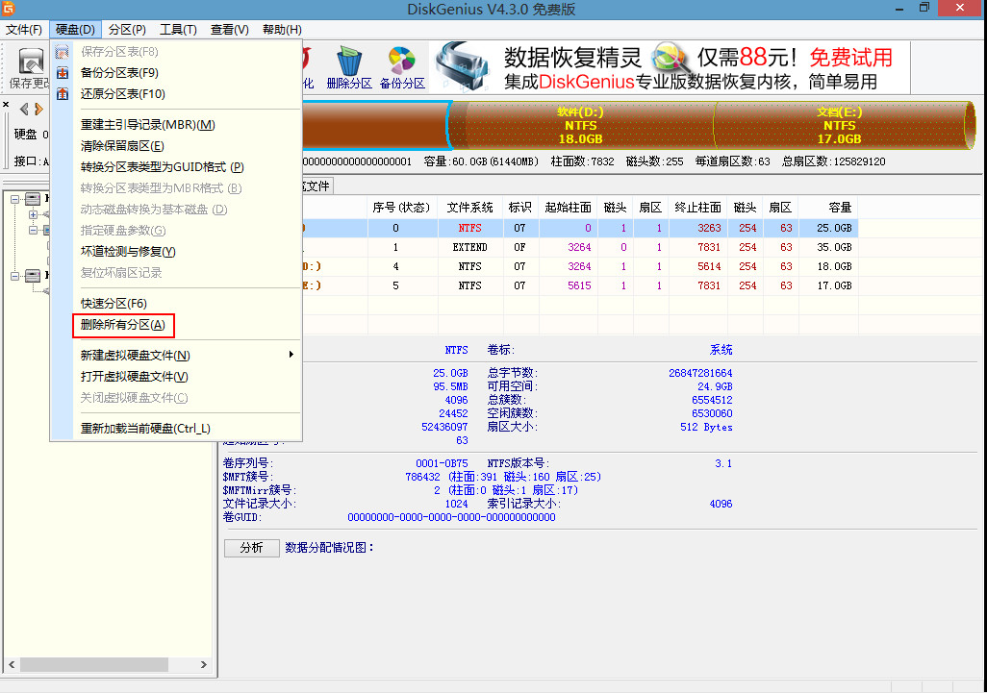987x693 pixels.
Task: Click "17.0GB" in the table's 容量 column
Action: click(x=834, y=285)
